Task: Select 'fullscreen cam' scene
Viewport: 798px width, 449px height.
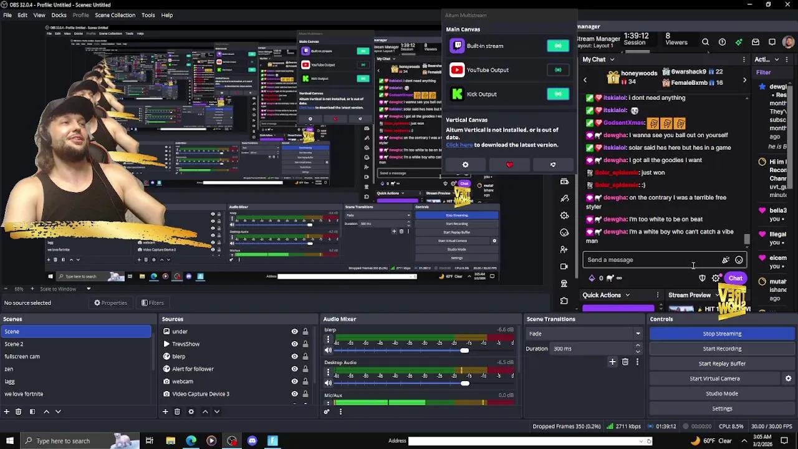Action: [75, 357]
